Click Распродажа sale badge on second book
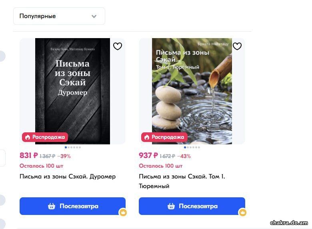The height and width of the screenshot is (229, 312). click(x=164, y=137)
